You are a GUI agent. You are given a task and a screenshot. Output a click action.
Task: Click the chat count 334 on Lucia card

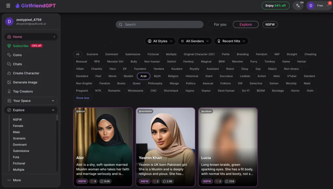(x=230, y=181)
